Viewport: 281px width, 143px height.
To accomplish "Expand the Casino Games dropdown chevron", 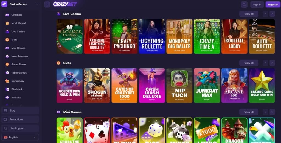I will click(37, 4).
